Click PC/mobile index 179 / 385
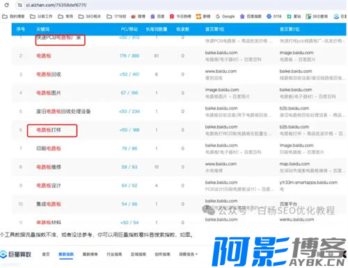The height and width of the screenshot is (268, 348). tap(129, 56)
